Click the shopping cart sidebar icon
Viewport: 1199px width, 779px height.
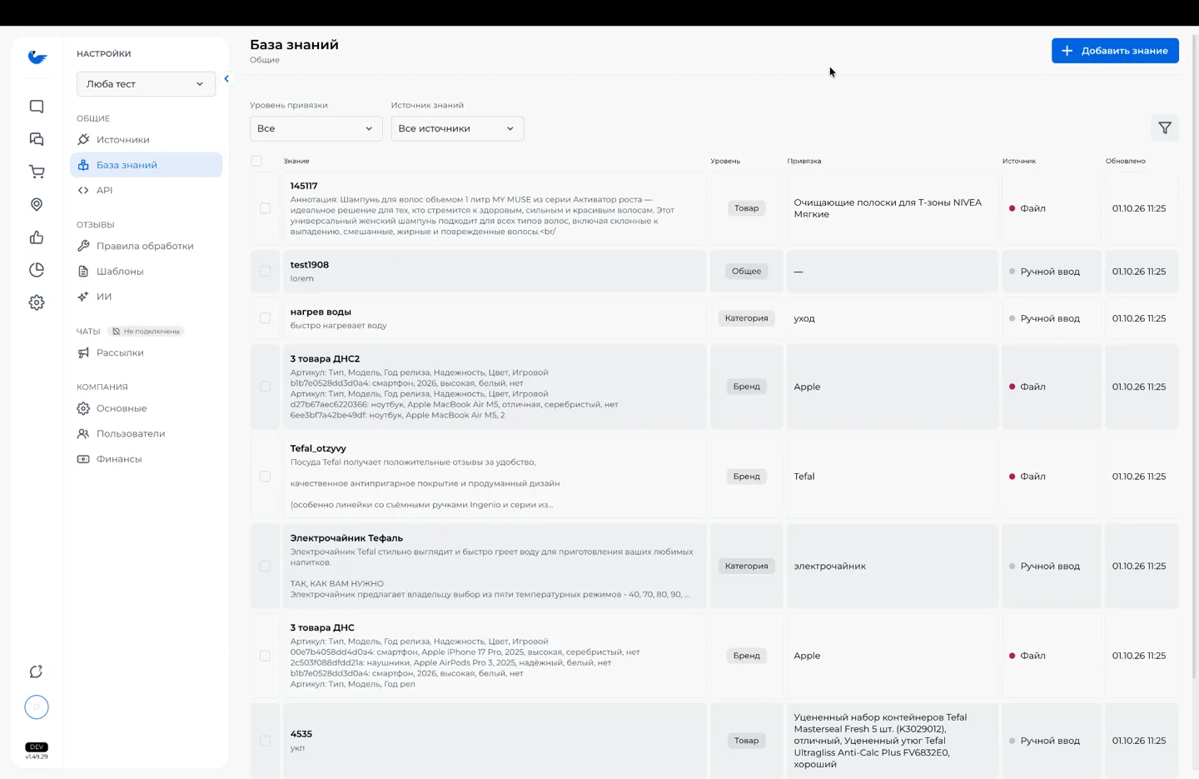click(x=37, y=172)
